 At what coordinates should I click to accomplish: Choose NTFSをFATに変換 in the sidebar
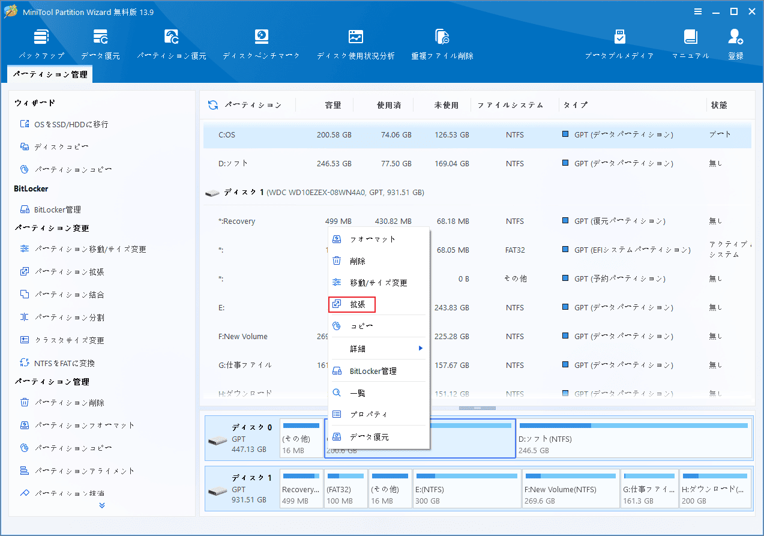coord(57,363)
